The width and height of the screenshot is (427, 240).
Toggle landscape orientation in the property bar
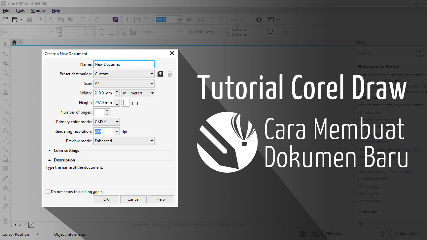(111, 32)
